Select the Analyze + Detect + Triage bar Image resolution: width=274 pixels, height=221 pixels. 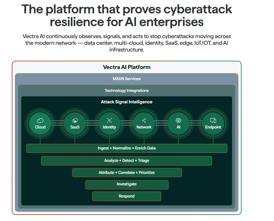[x=127, y=161]
